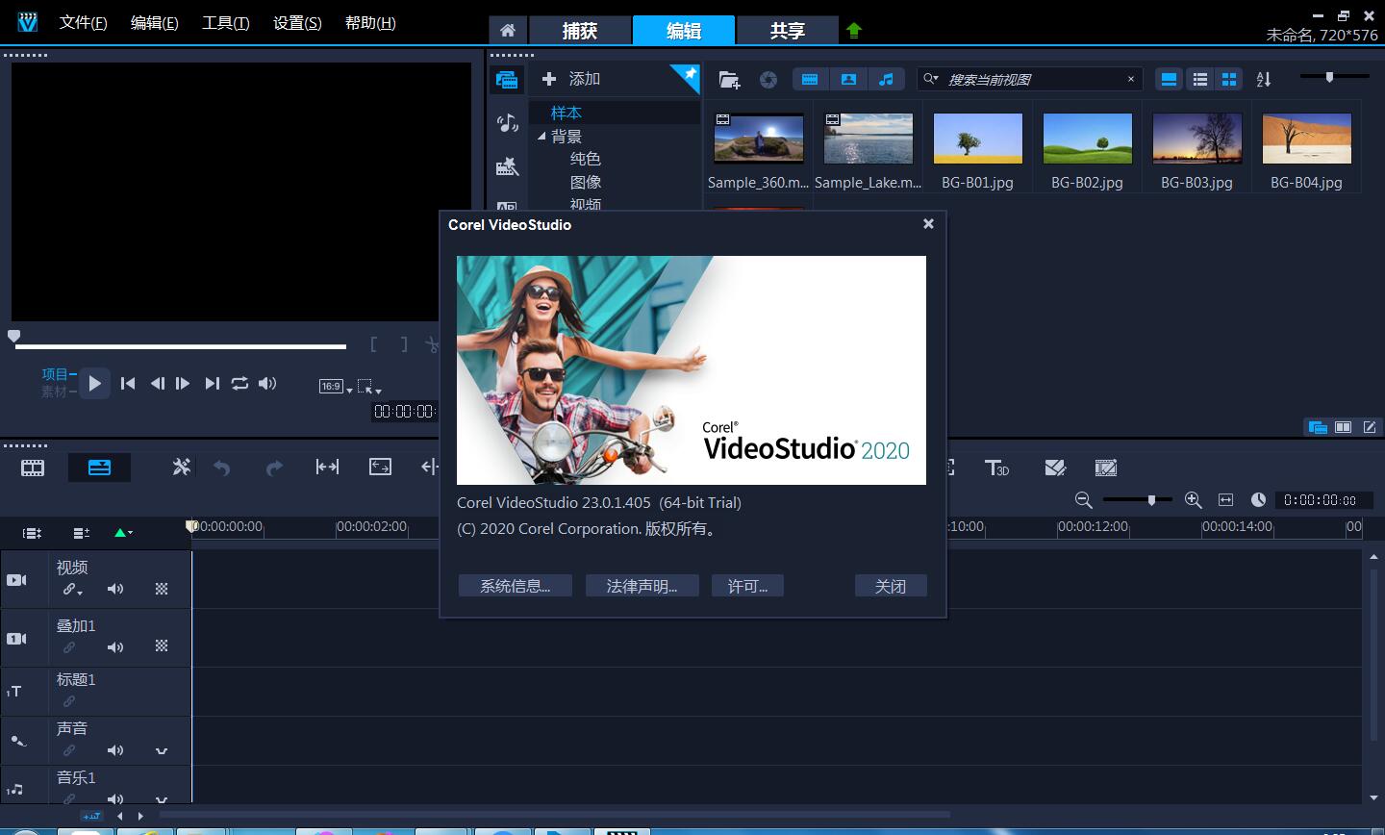This screenshot has width=1385, height=835.
Task: Mute the 叠加1 track audio
Action: [115, 647]
